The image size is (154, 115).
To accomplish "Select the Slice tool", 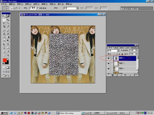I will coord(8,26).
